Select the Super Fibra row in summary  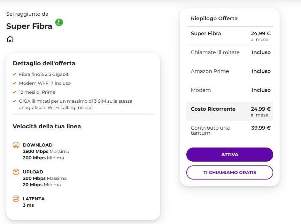click(229, 36)
